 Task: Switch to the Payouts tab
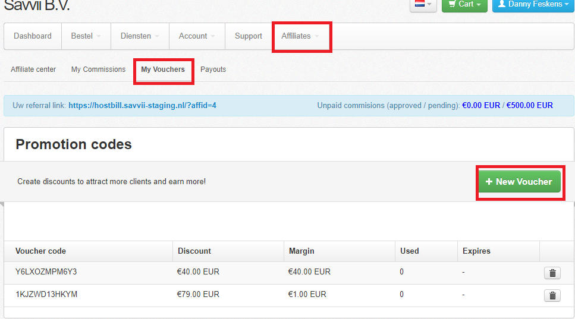pyautogui.click(x=213, y=70)
